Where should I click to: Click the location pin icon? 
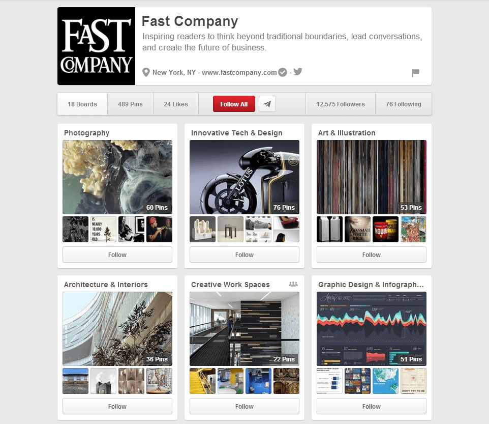(x=146, y=72)
